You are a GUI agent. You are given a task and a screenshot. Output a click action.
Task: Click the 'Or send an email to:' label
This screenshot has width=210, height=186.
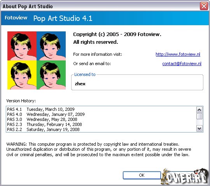point(92,64)
